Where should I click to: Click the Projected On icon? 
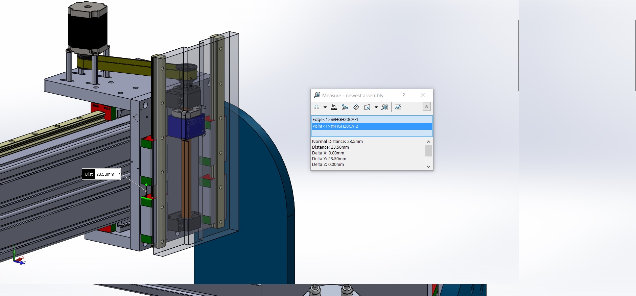coord(367,107)
